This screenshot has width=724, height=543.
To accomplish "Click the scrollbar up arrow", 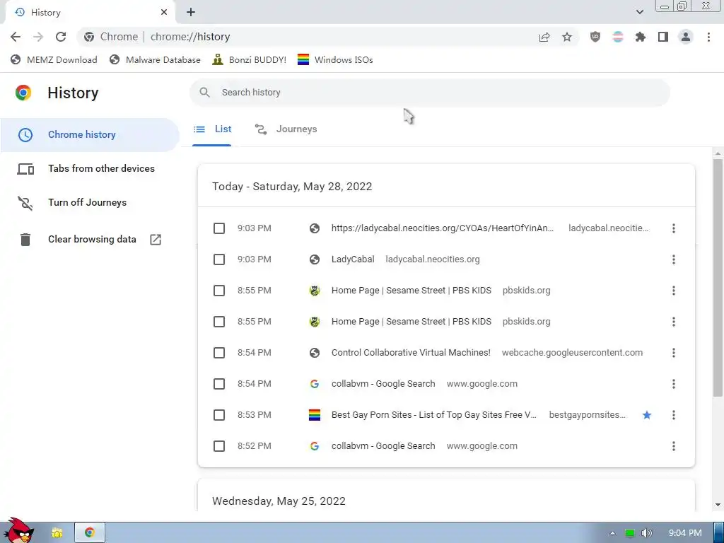I will (718, 153).
